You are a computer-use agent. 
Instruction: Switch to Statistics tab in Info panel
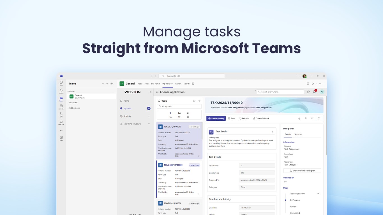coord(298,134)
